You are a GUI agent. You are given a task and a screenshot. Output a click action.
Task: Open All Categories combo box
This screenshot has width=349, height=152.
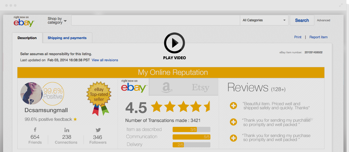264,20
